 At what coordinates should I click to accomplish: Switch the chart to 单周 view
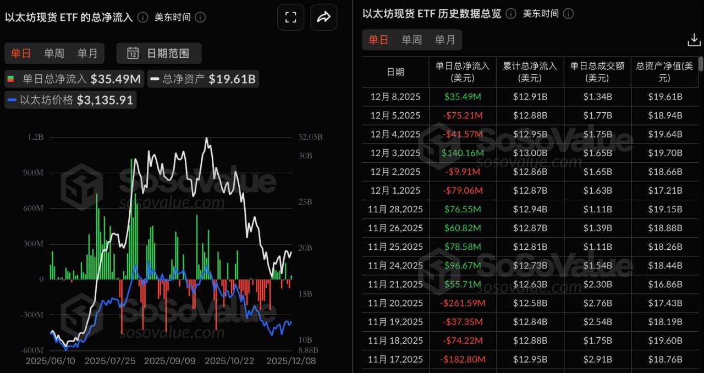click(x=54, y=53)
